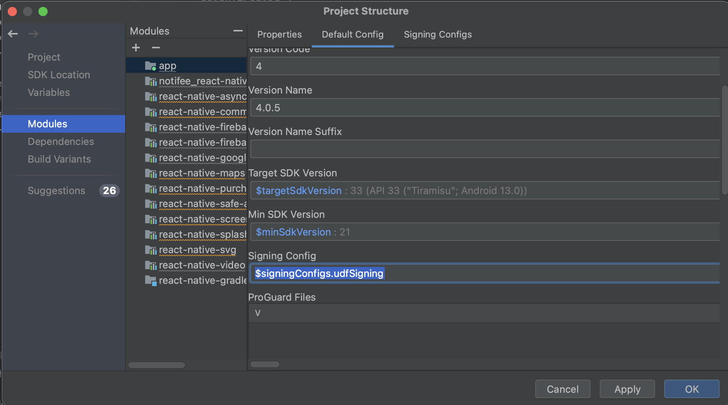The height and width of the screenshot is (405, 728).
Task: Click the plus icon to add module
Action: (x=136, y=48)
